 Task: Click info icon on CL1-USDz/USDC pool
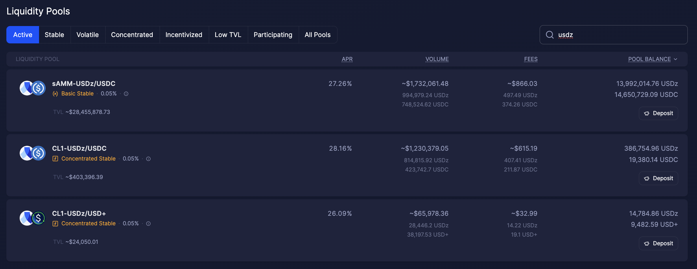pyautogui.click(x=148, y=159)
